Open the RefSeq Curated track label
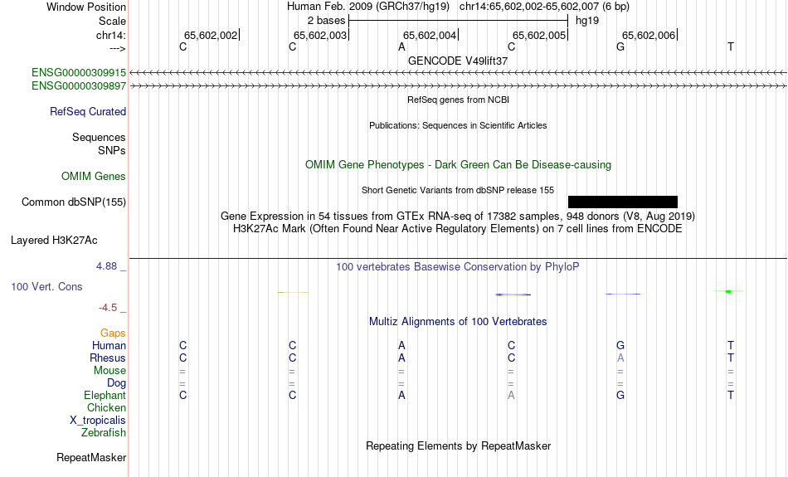Screen dimensions: 788x477 [88, 112]
